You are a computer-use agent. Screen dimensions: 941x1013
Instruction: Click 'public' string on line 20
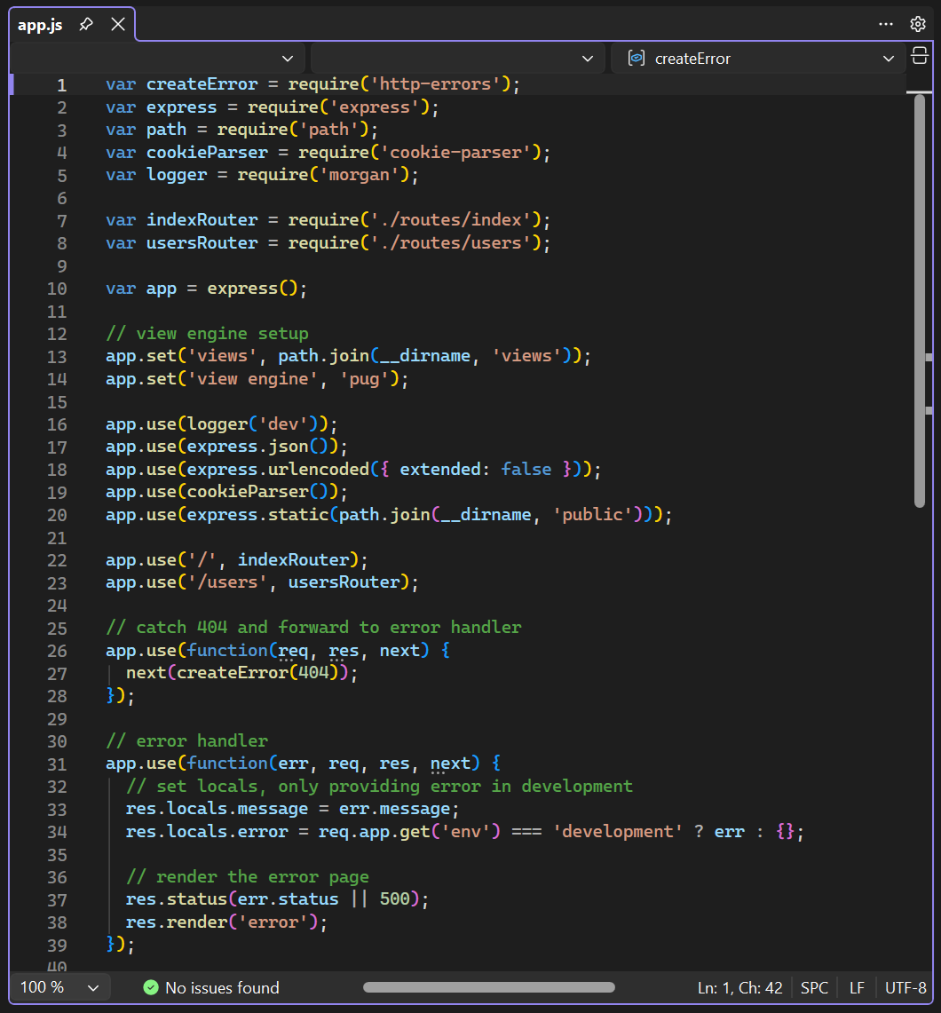592,514
